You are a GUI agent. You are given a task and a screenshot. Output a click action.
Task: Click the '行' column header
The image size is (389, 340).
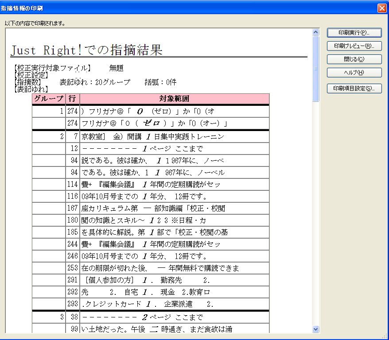click(73, 99)
